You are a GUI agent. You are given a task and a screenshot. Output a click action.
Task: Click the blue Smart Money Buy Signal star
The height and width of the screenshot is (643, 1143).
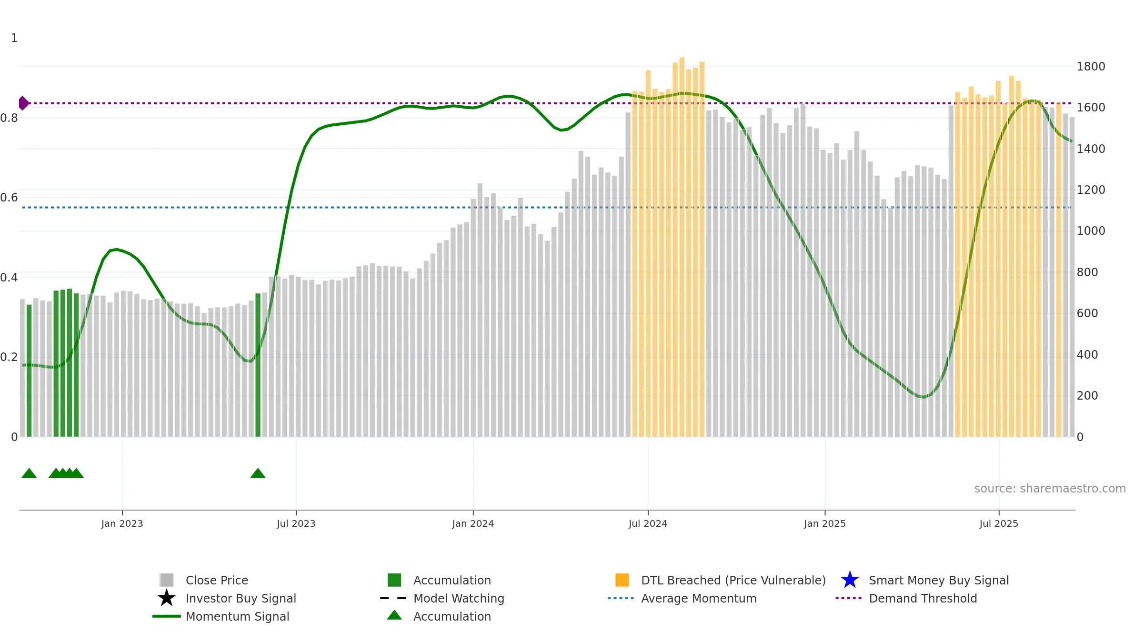point(850,580)
